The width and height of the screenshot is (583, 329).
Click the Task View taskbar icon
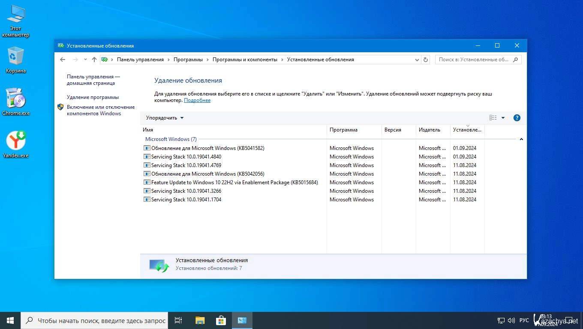pyautogui.click(x=178, y=320)
